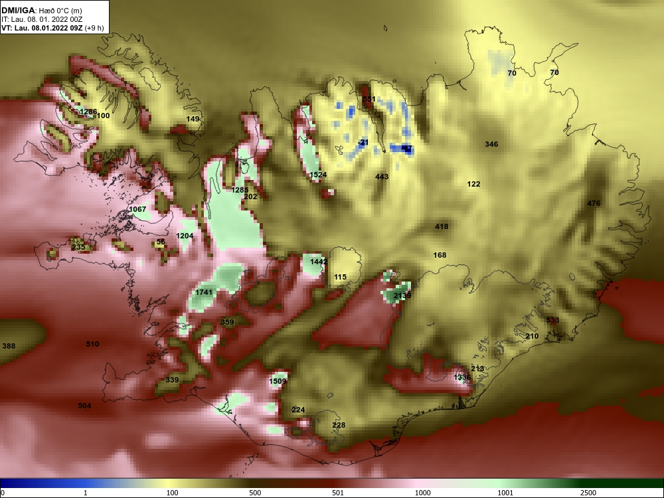Click the 213 value on the map
Viewport: 664px width, 498px height.
point(477,369)
